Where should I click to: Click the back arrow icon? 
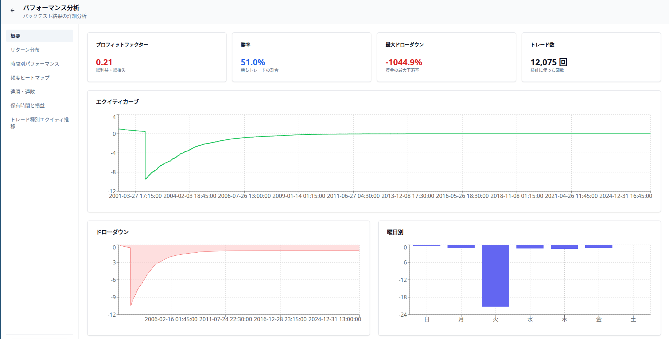[13, 10]
